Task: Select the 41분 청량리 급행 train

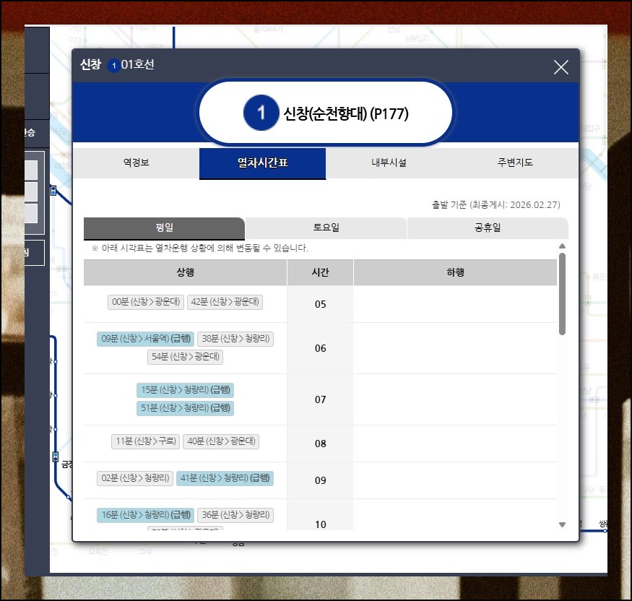Action: 225,478
